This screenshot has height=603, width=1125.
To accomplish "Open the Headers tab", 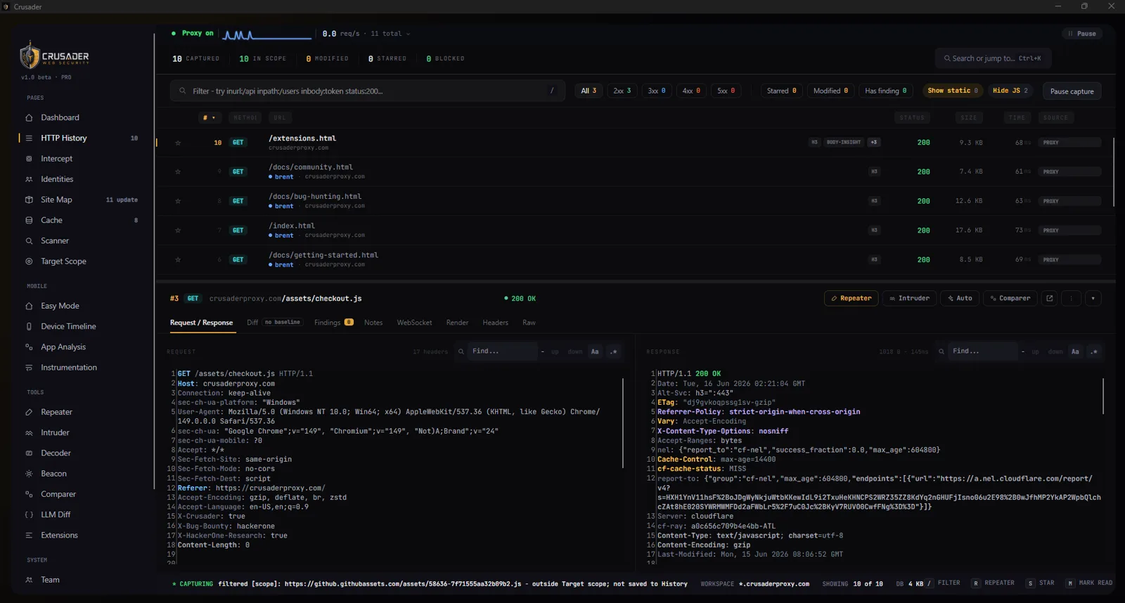I will [495, 323].
